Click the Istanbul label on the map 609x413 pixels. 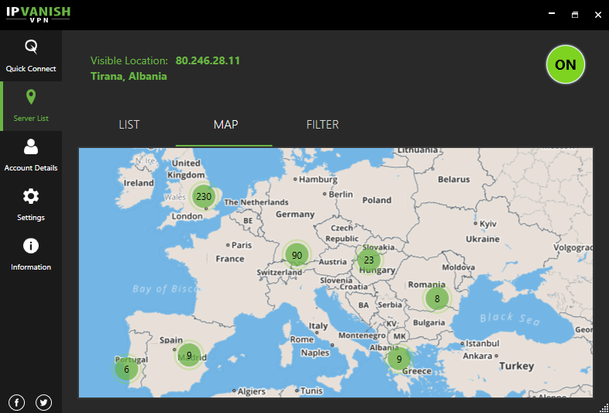pos(482,343)
